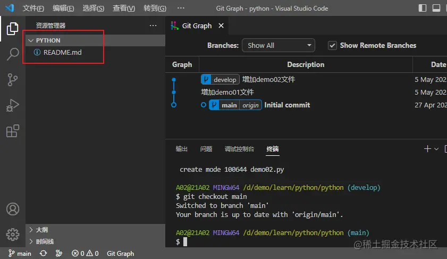This screenshot has height=259, width=447.
Task: Open the Manage gear settings icon
Action: [x=13, y=235]
